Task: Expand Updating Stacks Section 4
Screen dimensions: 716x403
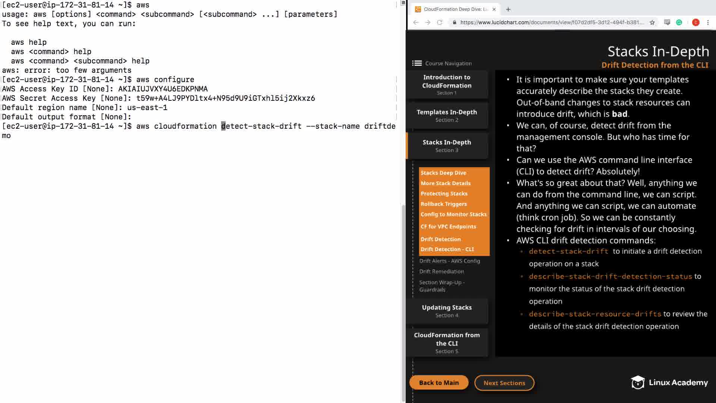Action: pos(447,311)
